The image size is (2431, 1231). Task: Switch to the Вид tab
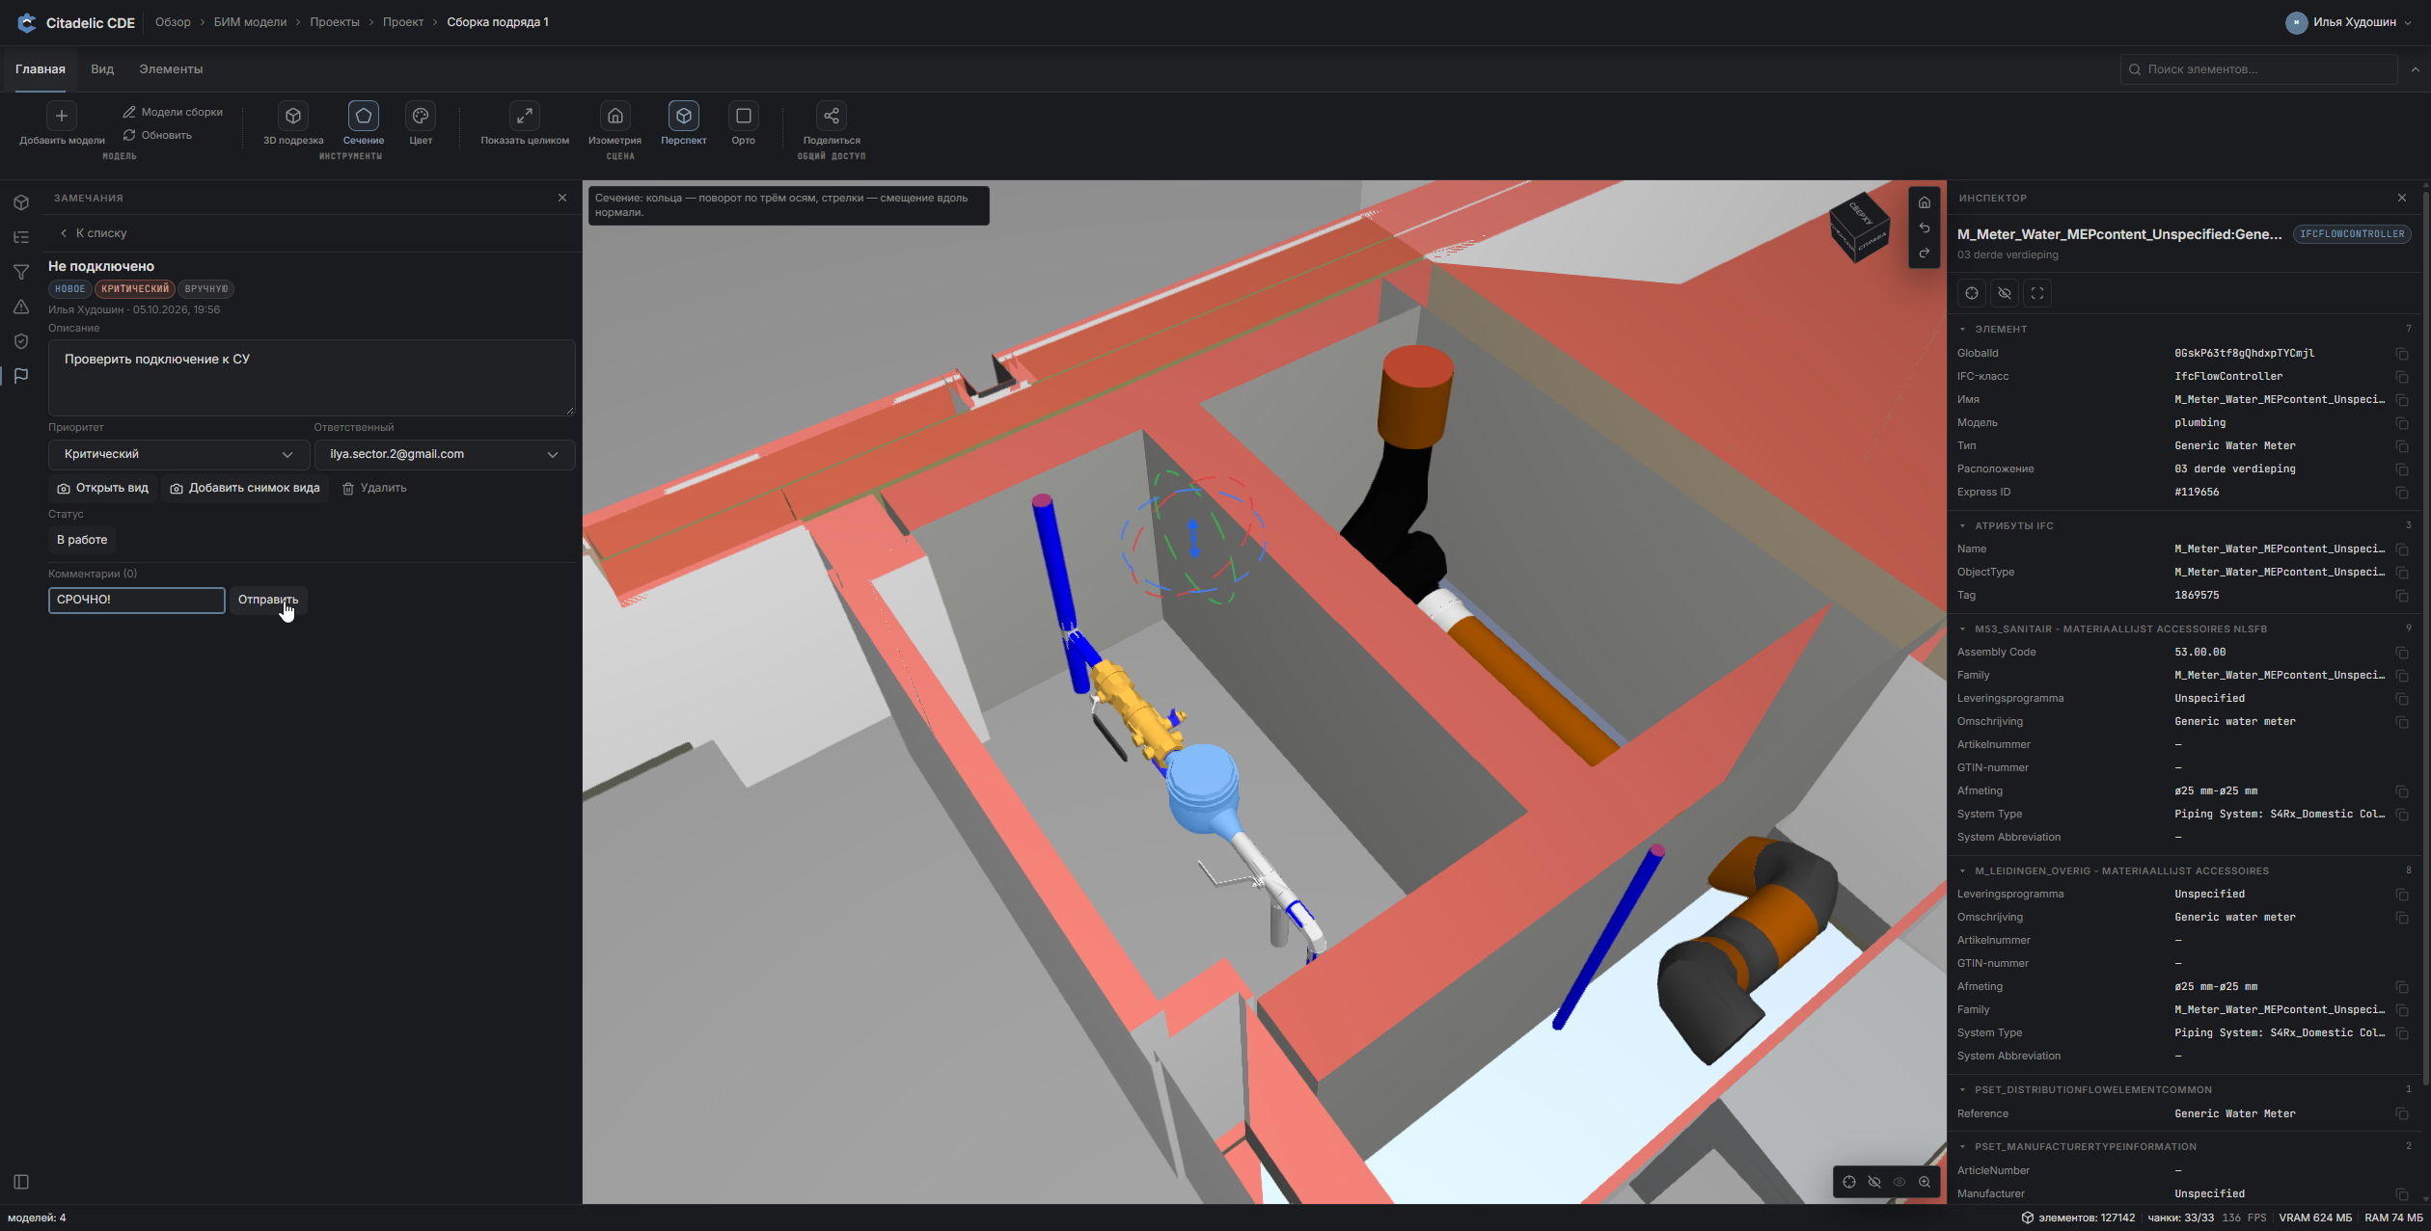click(102, 69)
